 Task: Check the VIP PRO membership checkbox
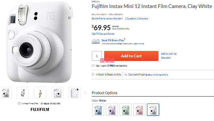(x=93, y=66)
